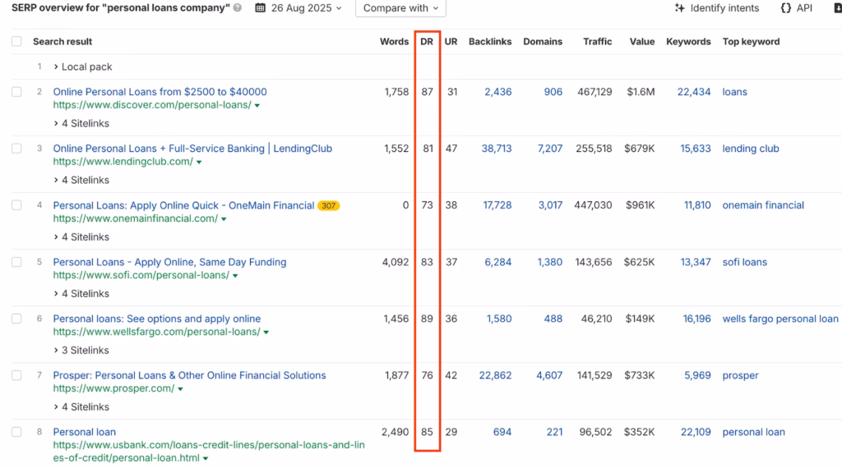
Task: Sort table by DR column header
Action: [427, 41]
